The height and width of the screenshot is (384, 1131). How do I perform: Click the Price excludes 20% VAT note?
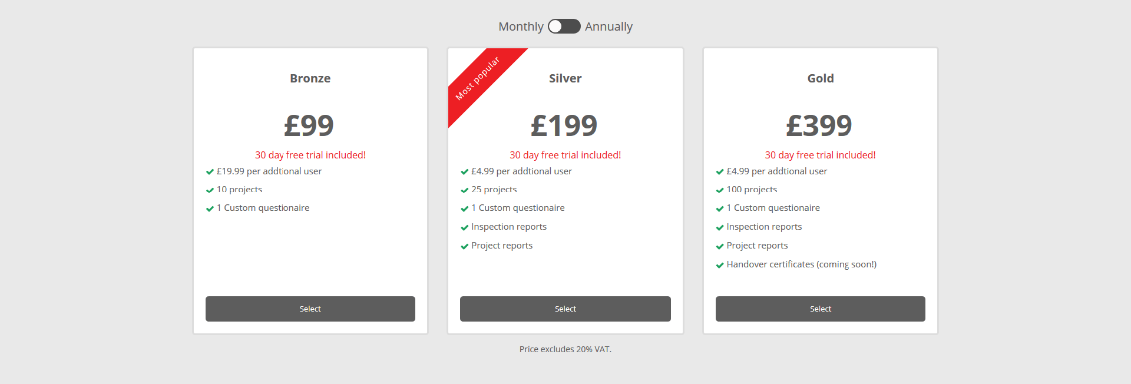pos(565,349)
